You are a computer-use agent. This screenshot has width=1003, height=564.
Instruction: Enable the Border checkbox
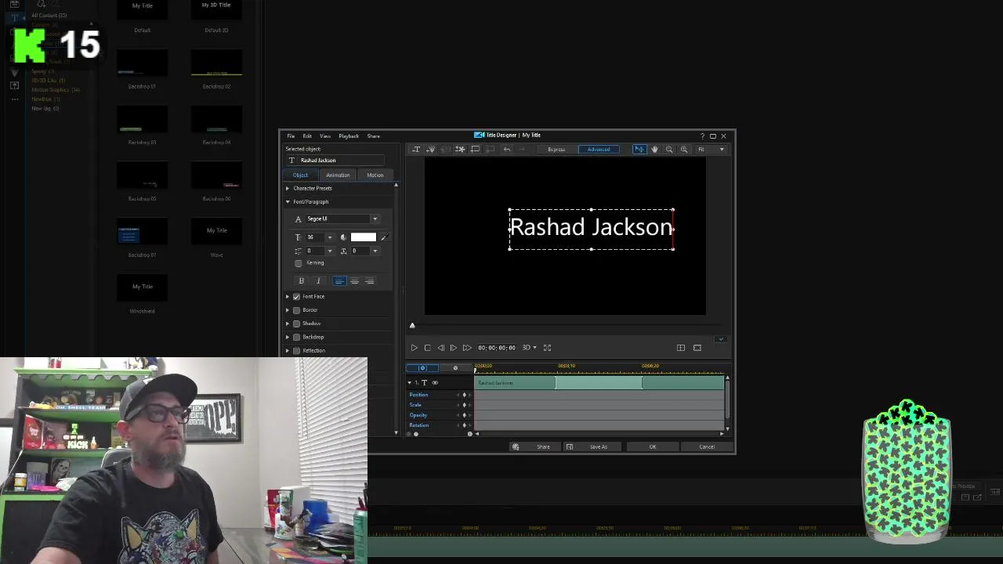[x=296, y=310]
